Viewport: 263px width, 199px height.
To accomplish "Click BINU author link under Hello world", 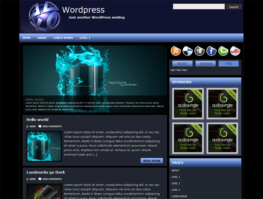I will pos(33,126).
